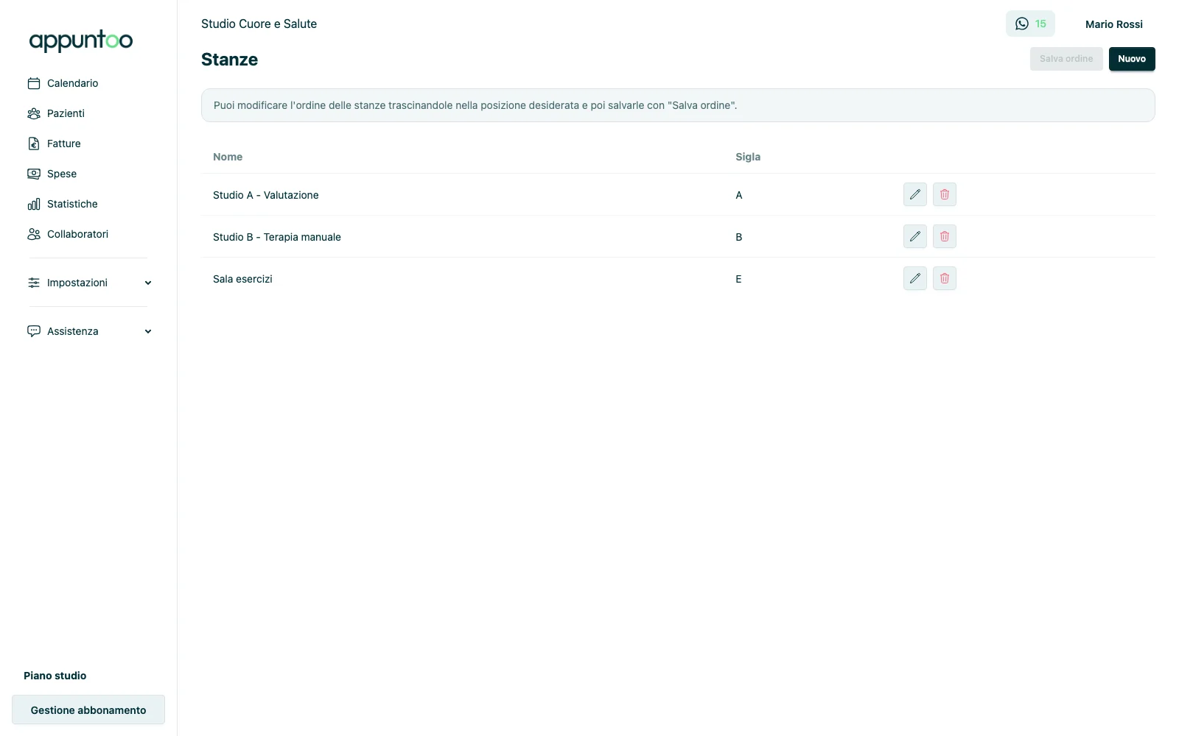
Task: Edit Studio A - Valutazione with pencil icon
Action: click(915, 194)
